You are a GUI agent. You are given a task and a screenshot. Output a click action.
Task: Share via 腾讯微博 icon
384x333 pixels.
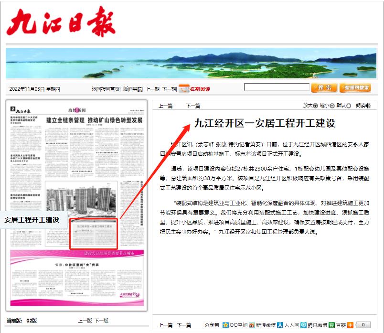pos(303,325)
